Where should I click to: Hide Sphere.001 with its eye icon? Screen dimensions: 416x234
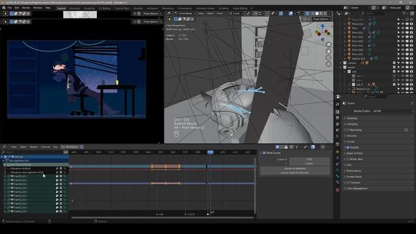point(403,58)
